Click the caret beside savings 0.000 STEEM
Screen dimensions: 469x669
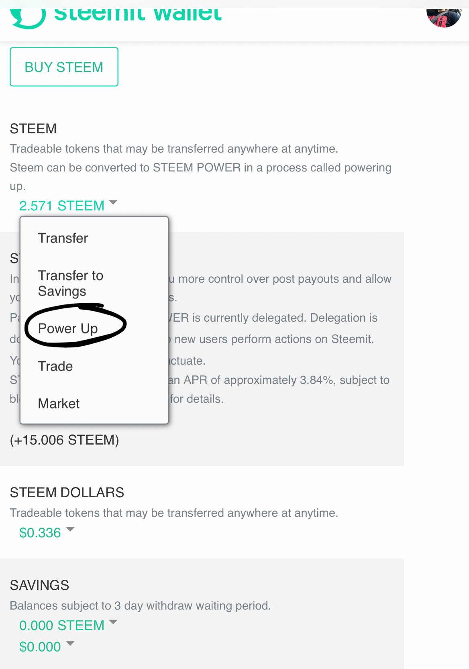click(x=113, y=622)
